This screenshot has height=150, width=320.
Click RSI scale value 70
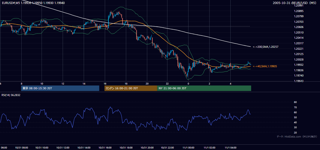pos(295,107)
